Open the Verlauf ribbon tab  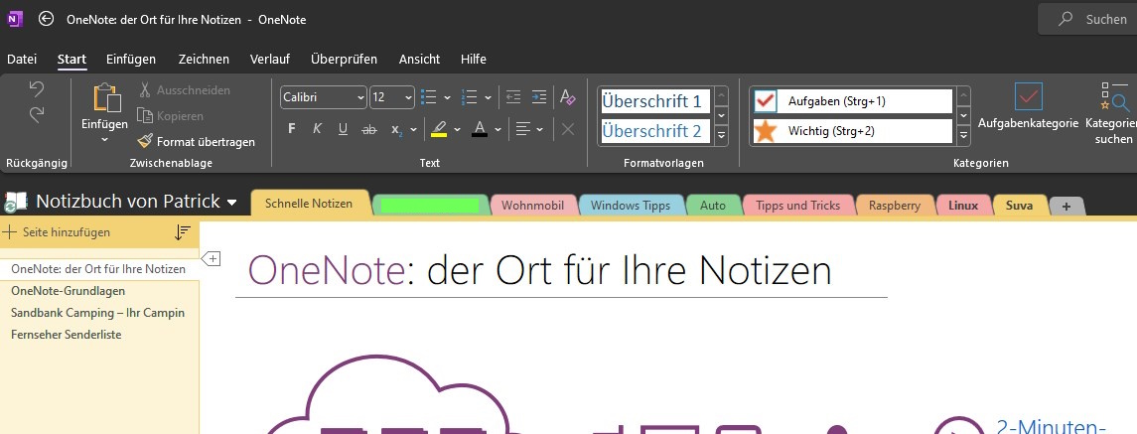point(270,60)
